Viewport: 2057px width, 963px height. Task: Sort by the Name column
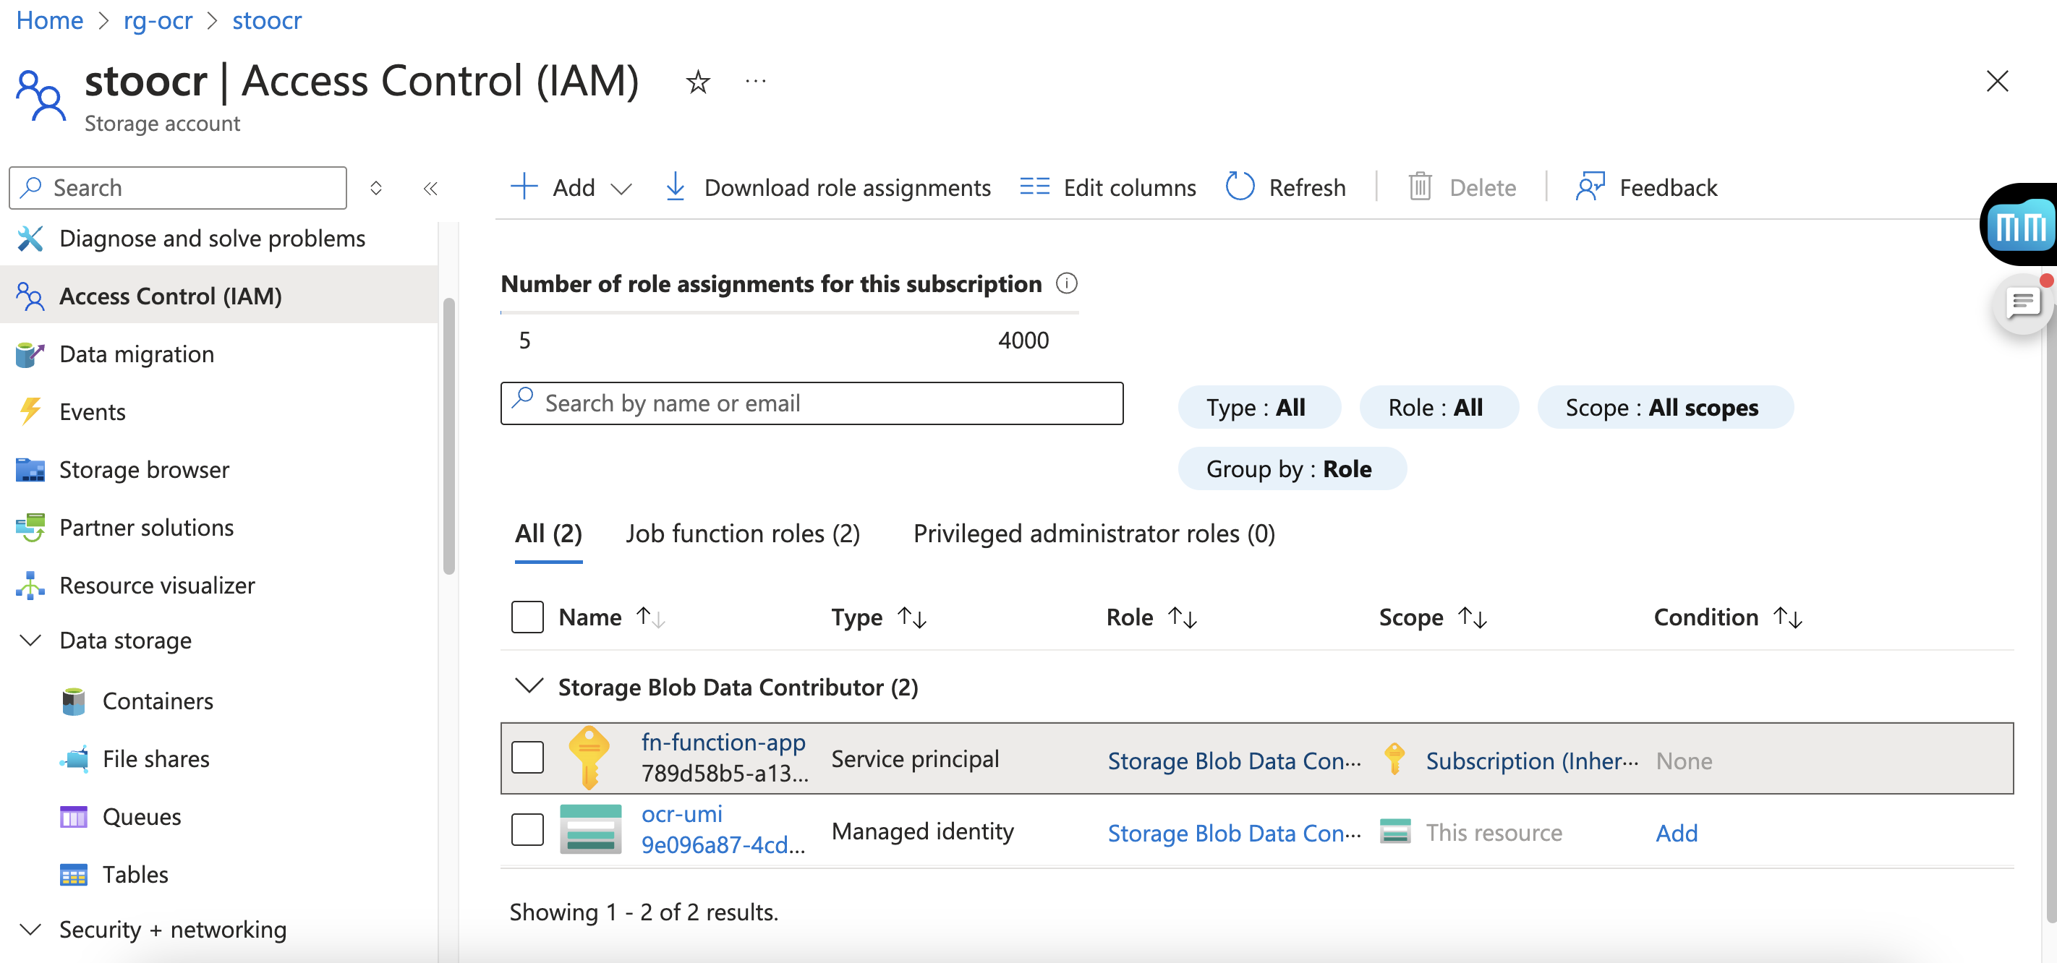(612, 617)
